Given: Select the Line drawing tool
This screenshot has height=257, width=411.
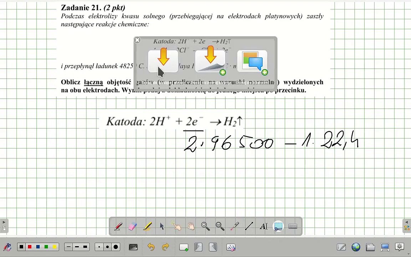Looking at the screenshot, I should tap(249, 226).
